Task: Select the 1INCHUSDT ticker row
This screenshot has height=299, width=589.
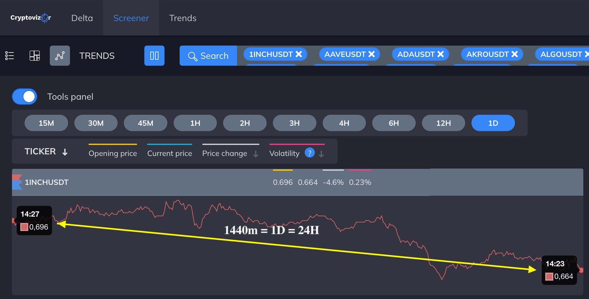Action: pos(47,182)
